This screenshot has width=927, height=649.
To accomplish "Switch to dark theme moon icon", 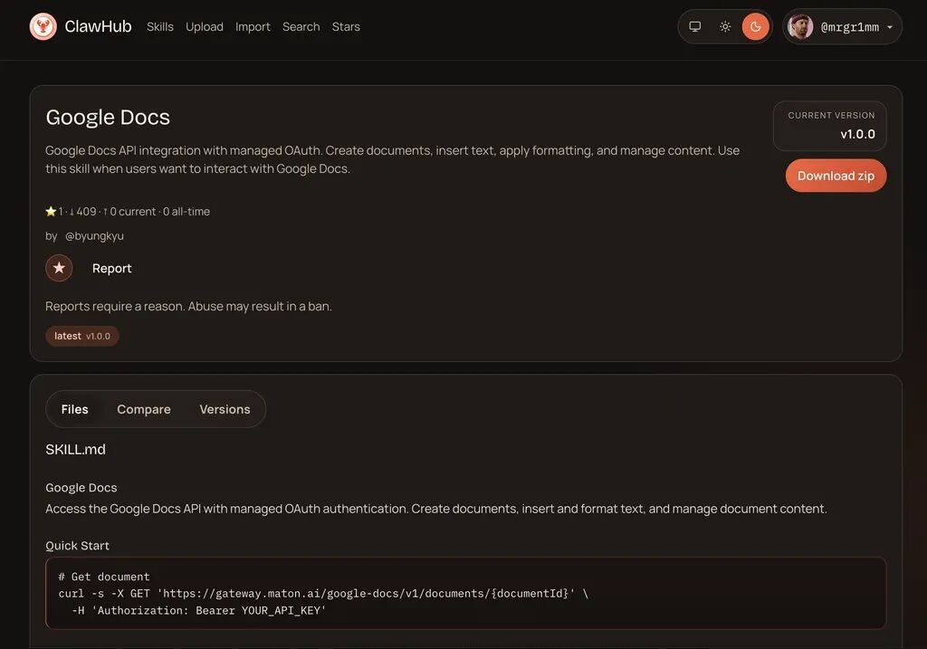I will pyautogui.click(x=756, y=26).
